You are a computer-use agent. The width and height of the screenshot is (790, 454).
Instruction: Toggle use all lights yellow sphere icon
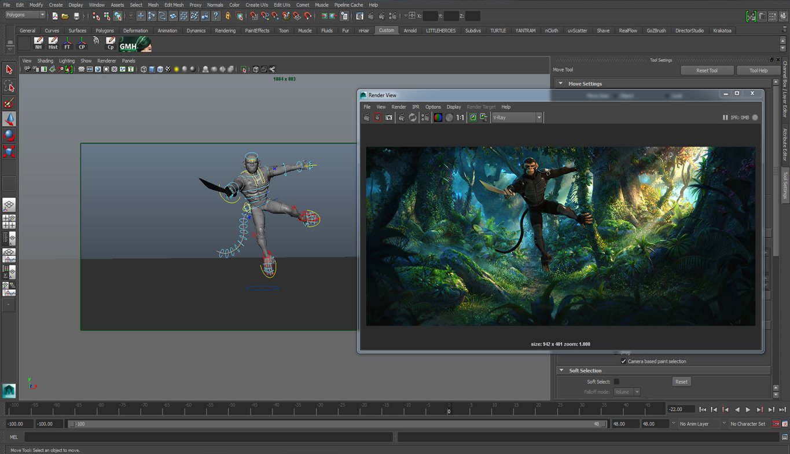point(177,69)
